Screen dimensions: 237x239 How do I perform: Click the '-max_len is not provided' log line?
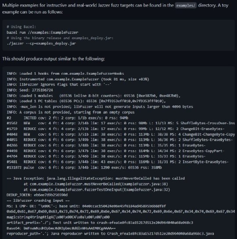100,107
